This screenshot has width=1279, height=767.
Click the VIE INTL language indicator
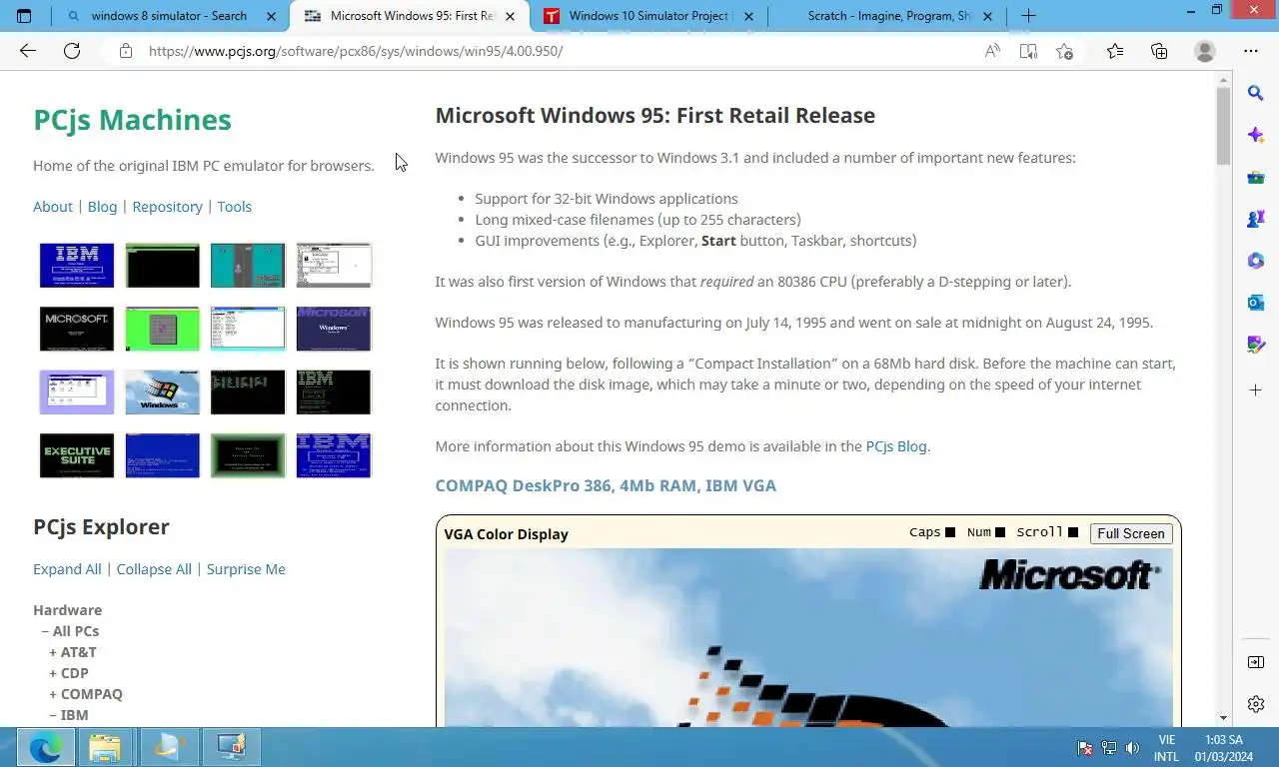[x=1166, y=748]
